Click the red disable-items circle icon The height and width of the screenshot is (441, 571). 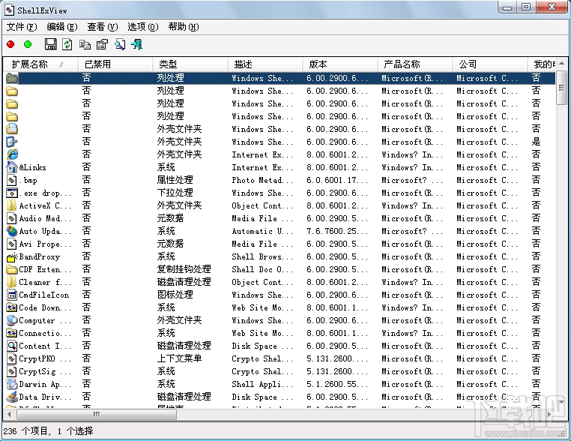tap(10, 44)
